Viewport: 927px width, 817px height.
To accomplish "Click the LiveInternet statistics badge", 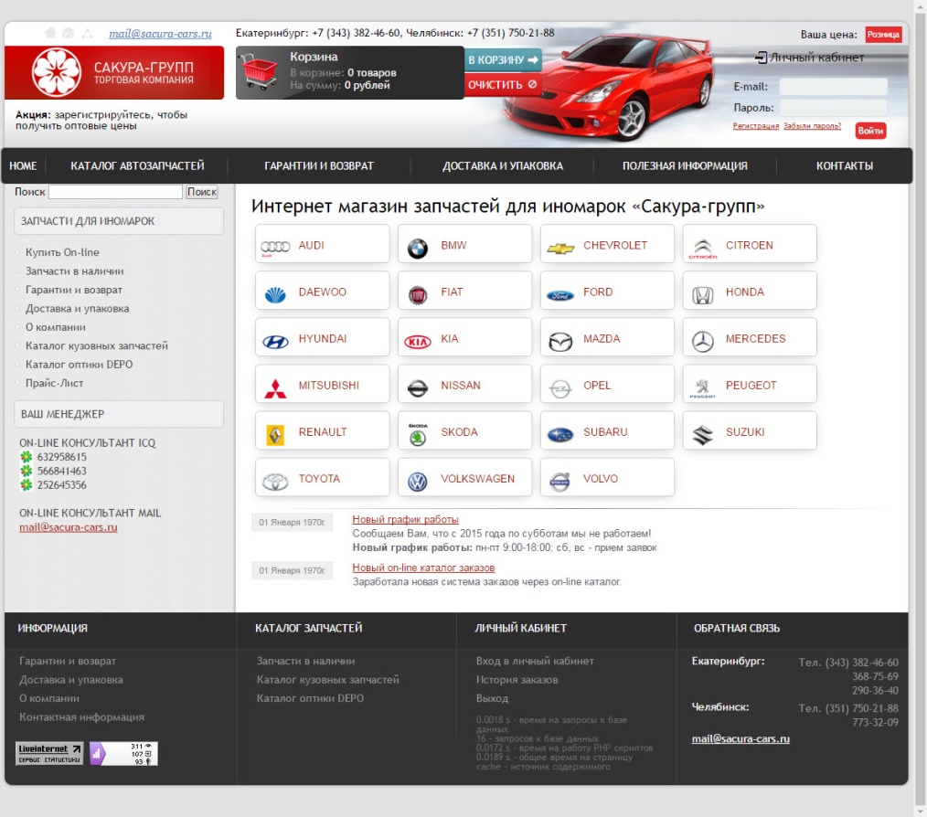I will pyautogui.click(x=49, y=753).
